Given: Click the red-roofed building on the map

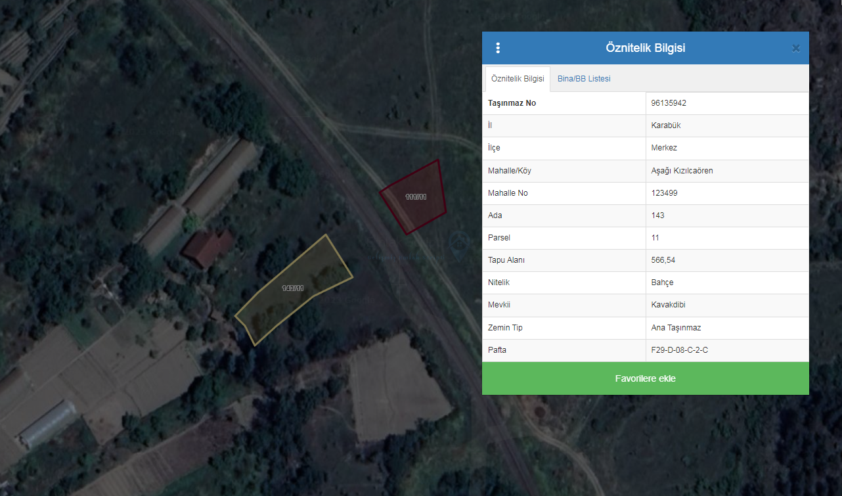Looking at the screenshot, I should coord(208,248).
